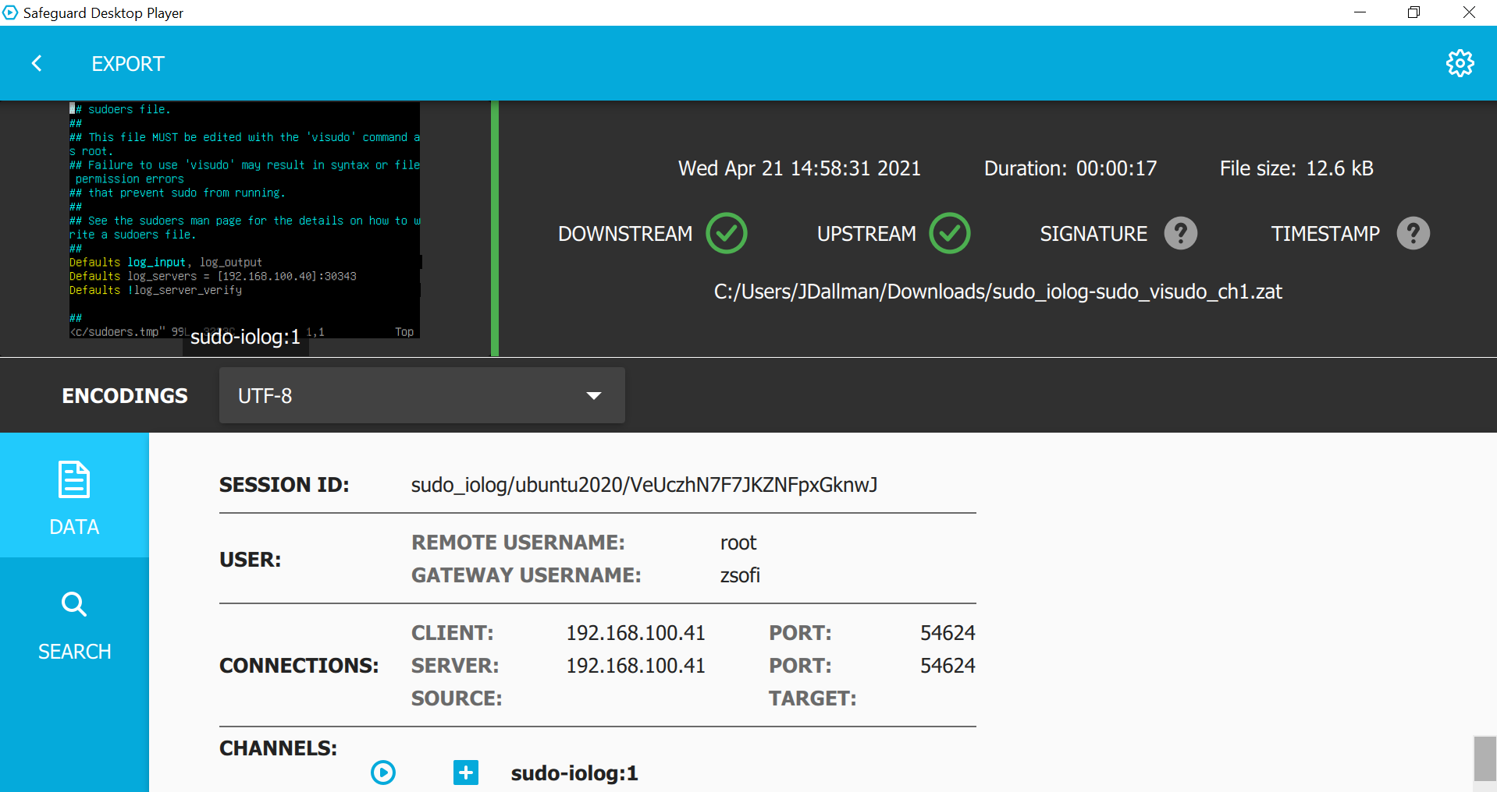Expand the sudo-iolog:1 channel with plus icon
Screen dimensions: 1497x792
466,773
